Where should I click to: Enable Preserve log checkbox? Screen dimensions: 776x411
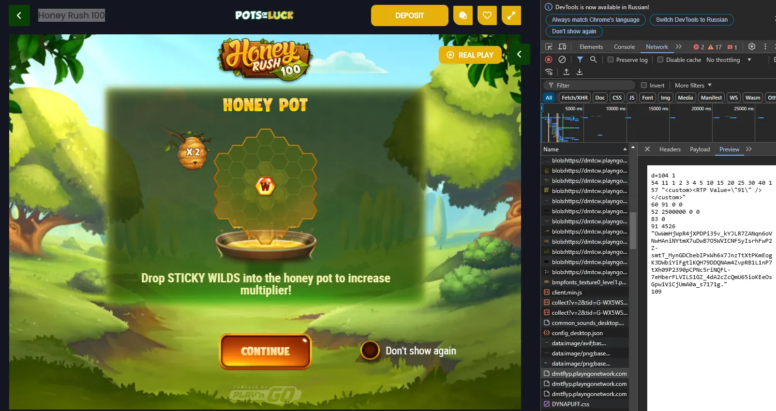pos(611,60)
